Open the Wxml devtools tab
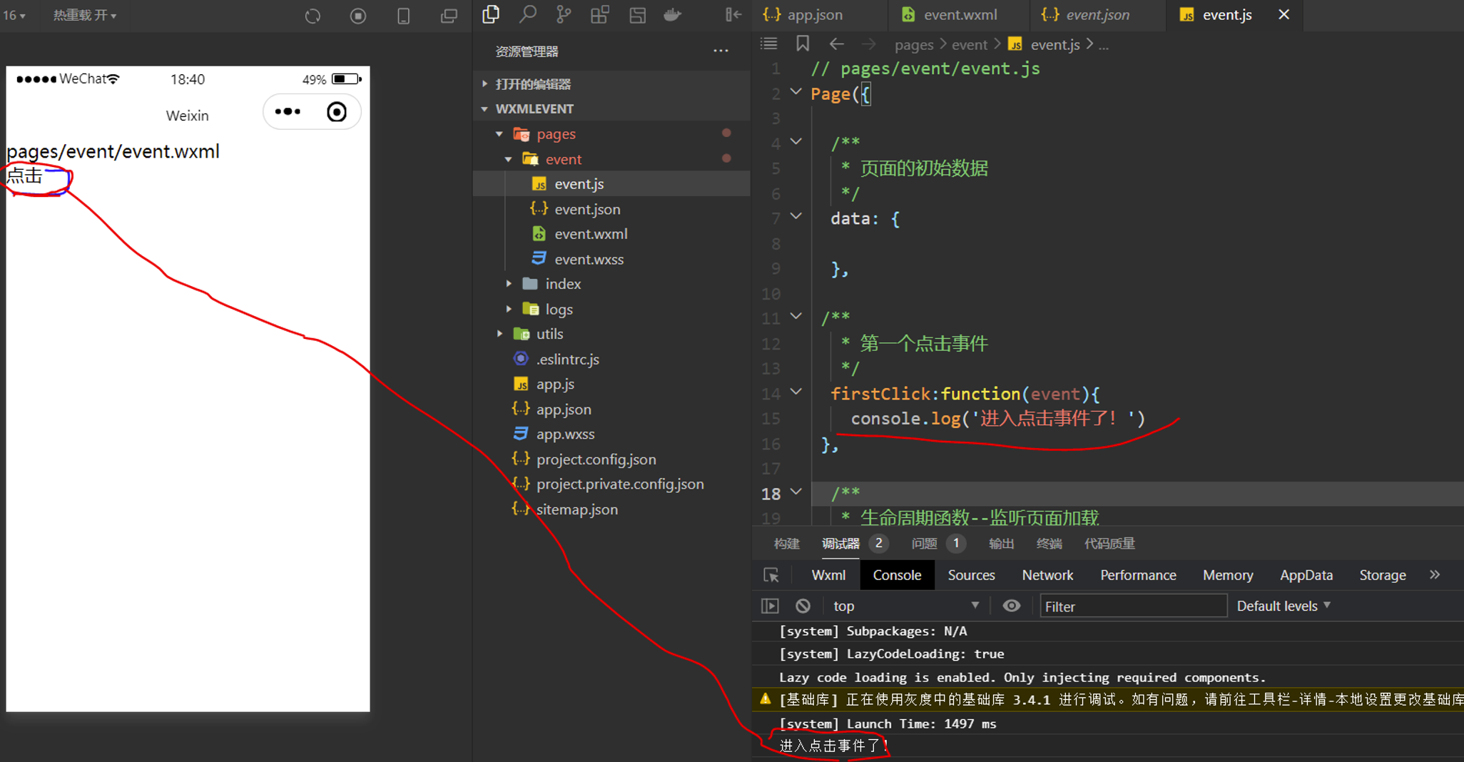The image size is (1464, 762). tap(828, 575)
